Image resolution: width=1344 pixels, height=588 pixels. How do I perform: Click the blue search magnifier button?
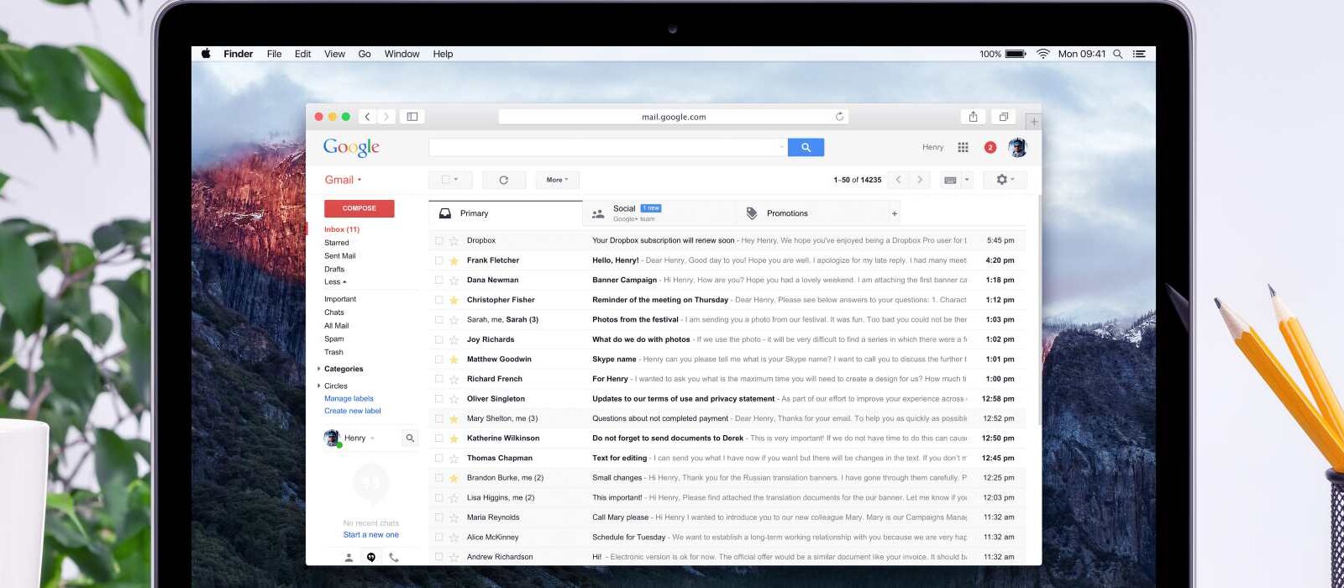806,147
